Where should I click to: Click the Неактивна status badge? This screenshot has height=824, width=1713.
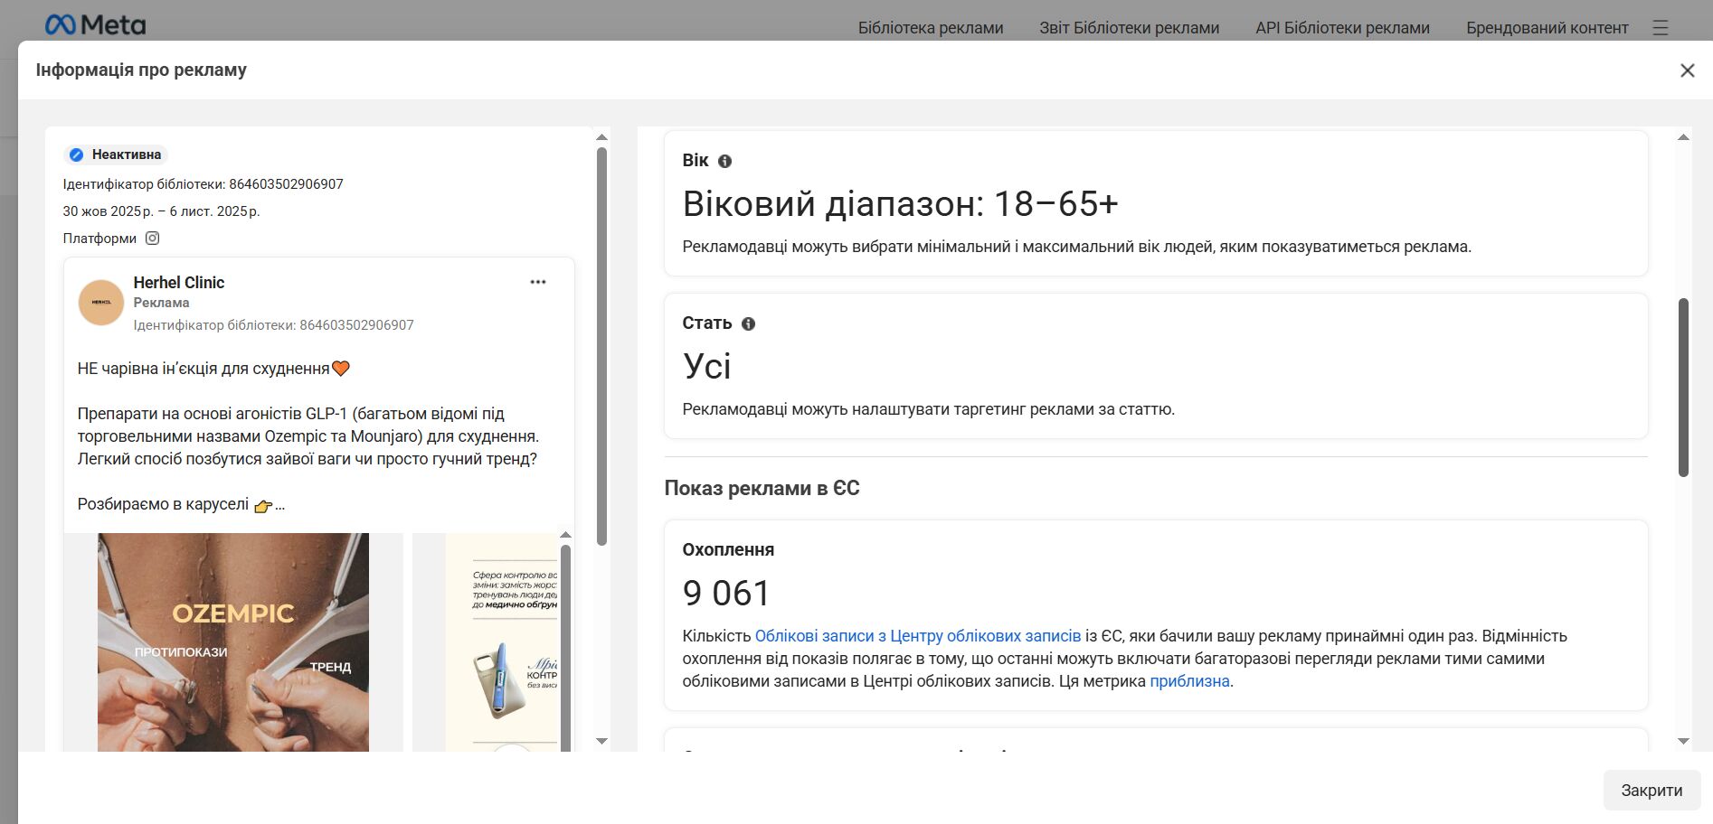point(117,154)
